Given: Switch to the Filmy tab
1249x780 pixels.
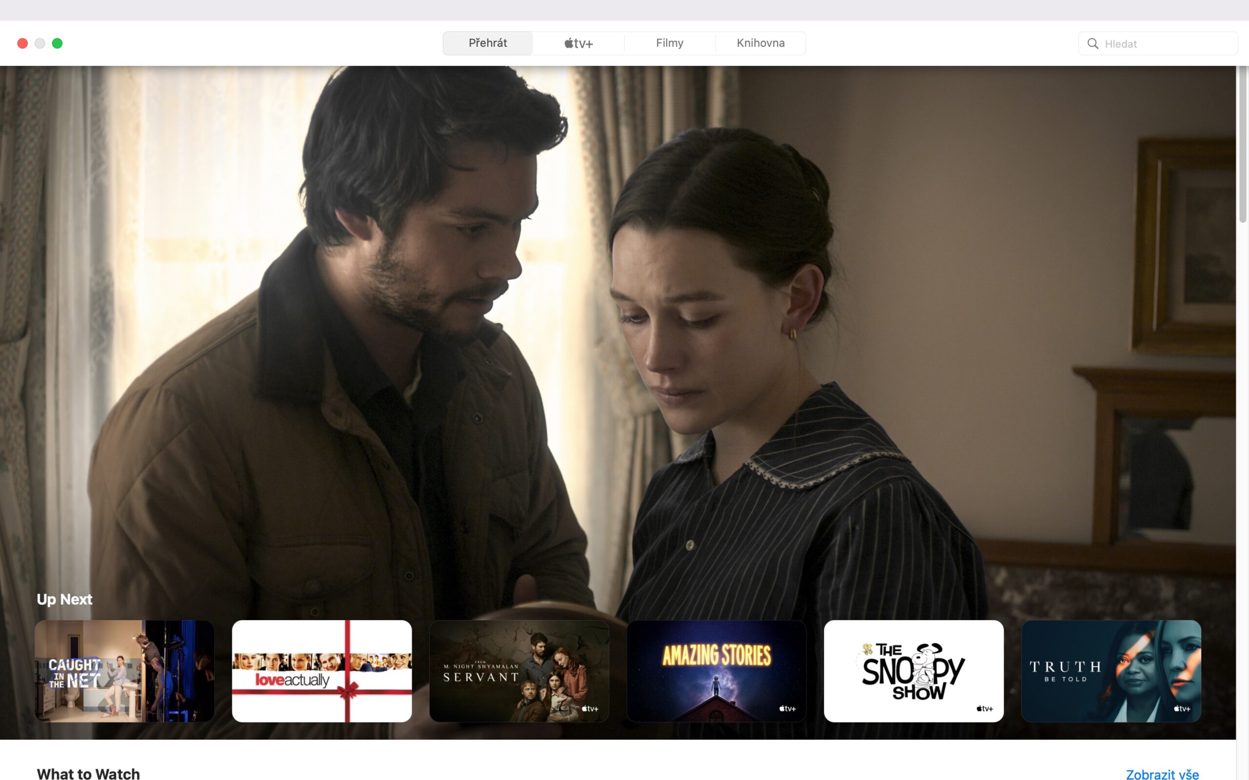Looking at the screenshot, I should tap(669, 43).
